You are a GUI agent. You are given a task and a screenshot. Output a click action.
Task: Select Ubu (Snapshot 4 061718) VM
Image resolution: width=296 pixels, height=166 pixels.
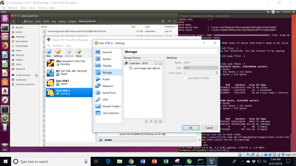tap(69, 63)
